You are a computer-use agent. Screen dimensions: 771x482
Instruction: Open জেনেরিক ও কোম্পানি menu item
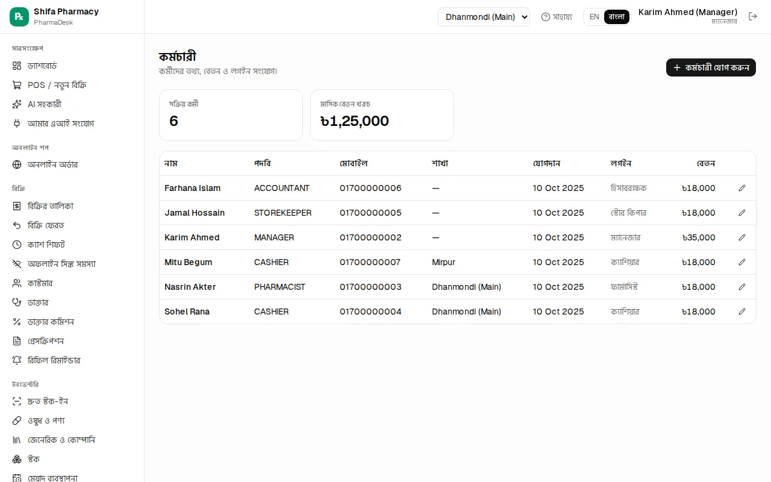click(x=72, y=440)
